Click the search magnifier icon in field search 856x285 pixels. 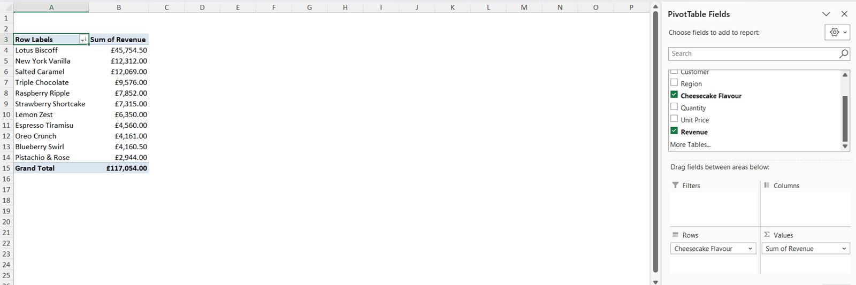tap(844, 53)
